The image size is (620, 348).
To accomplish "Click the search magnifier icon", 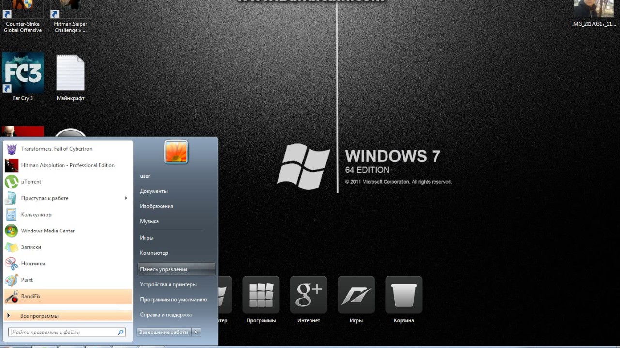I will pos(121,333).
